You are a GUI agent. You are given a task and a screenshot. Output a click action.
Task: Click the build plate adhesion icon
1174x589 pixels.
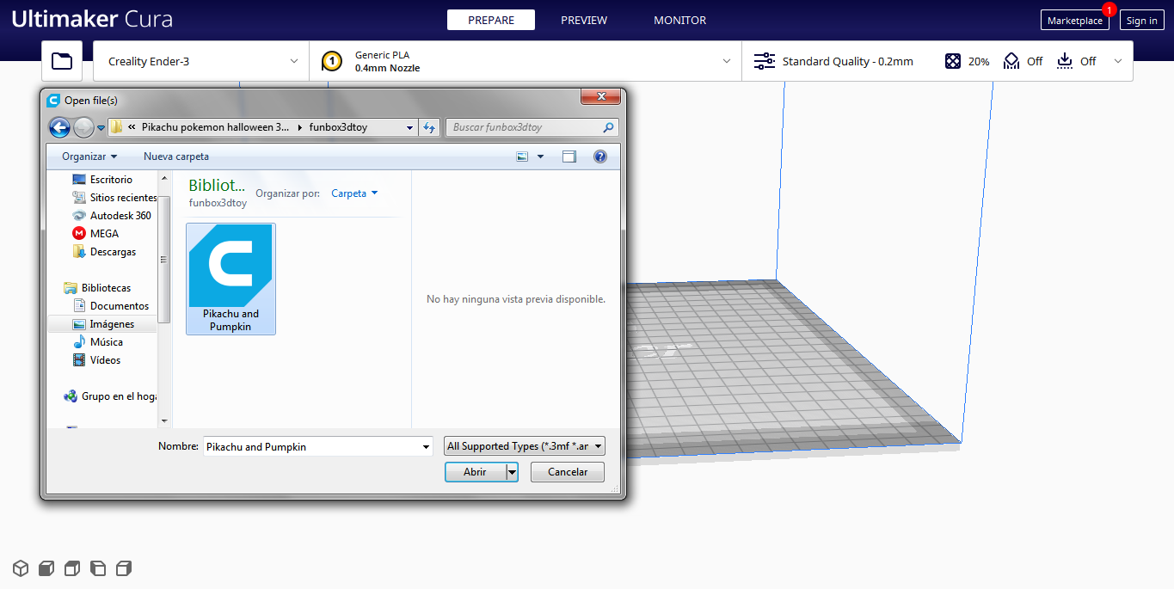coord(1065,61)
